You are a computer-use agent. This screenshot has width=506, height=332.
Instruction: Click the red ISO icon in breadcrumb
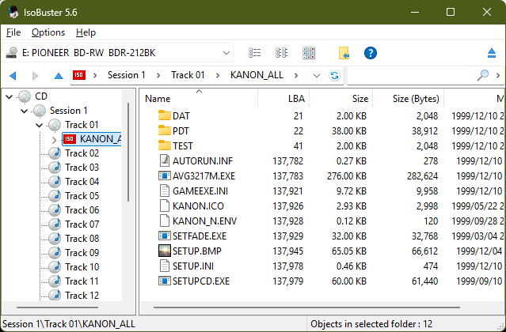coord(79,75)
